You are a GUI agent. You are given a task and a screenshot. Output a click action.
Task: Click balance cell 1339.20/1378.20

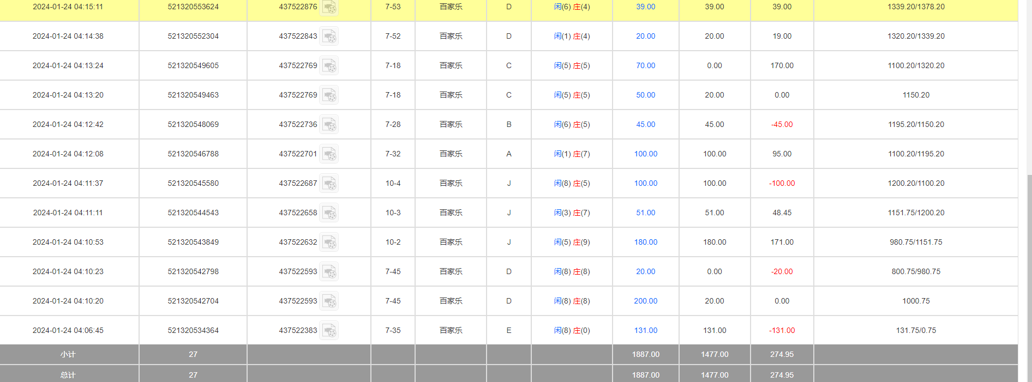click(916, 7)
